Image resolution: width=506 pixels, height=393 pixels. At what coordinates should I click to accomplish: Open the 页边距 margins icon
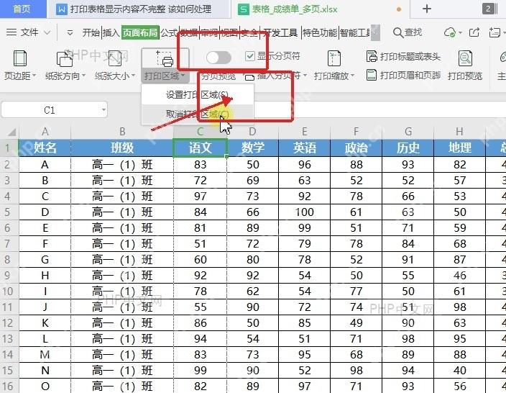click(19, 58)
